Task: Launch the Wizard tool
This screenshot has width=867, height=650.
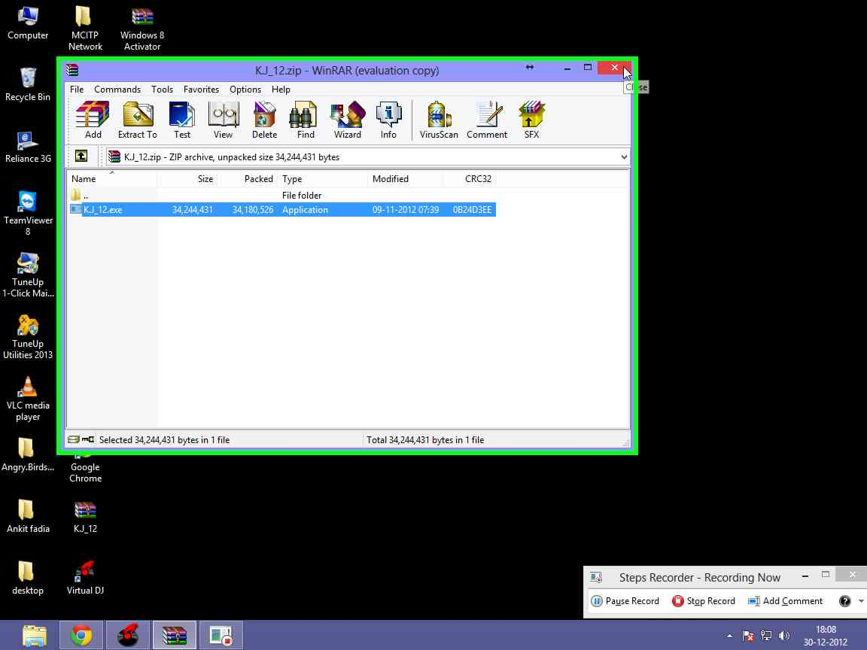Action: pyautogui.click(x=347, y=120)
